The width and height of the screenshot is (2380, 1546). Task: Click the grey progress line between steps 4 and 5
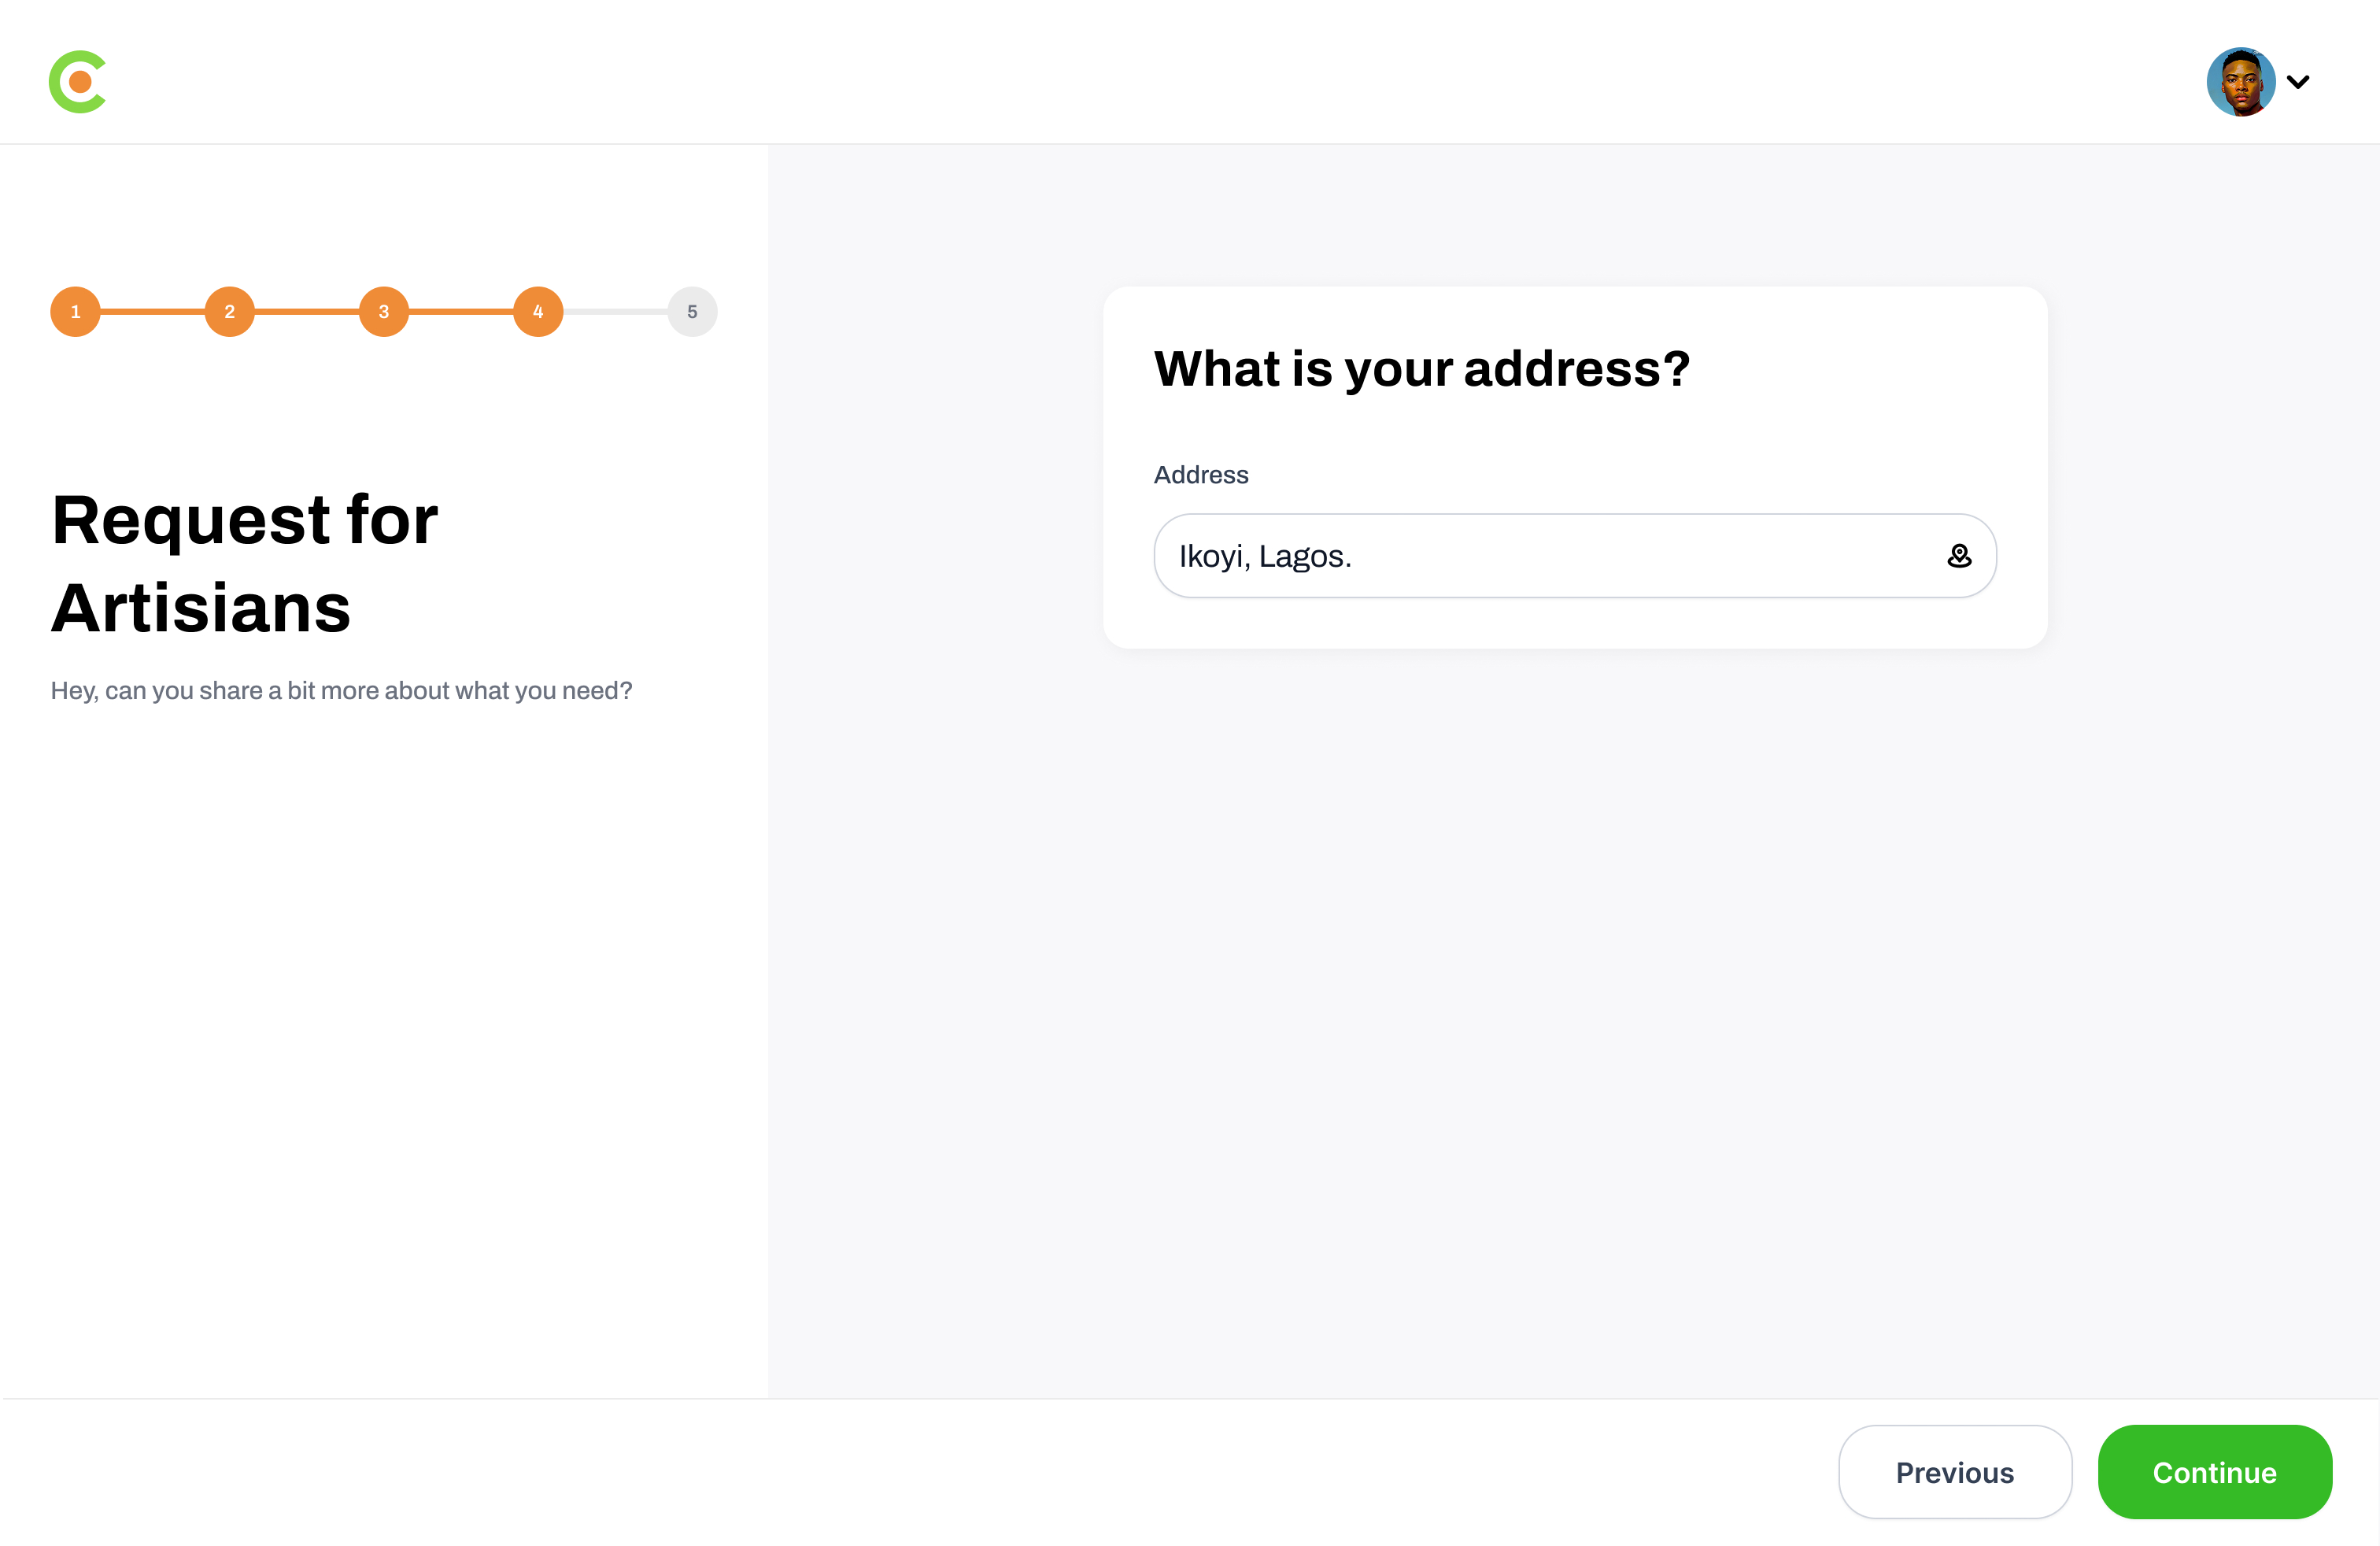615,312
